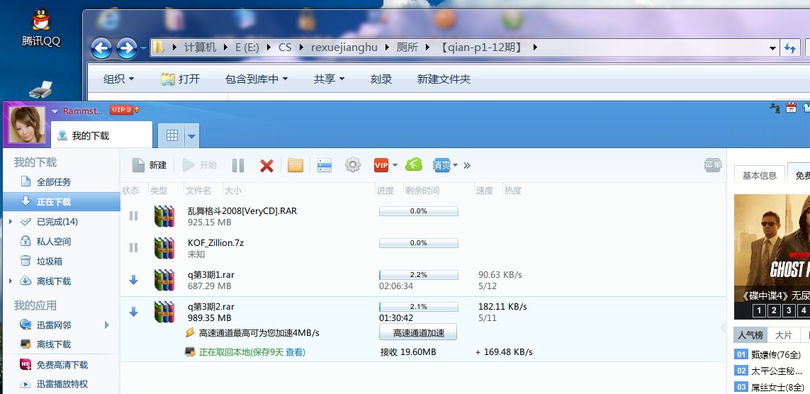Open settings with the gear icon
The image size is (810, 394).
point(352,165)
